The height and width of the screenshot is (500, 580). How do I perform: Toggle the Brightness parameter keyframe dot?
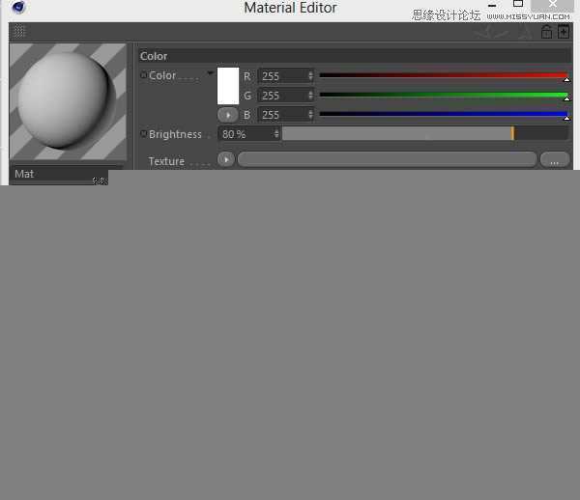[143, 134]
